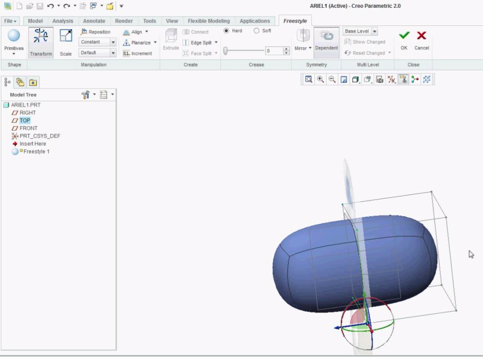Click the New file icon
This screenshot has width=483, height=357.
coord(19,6)
